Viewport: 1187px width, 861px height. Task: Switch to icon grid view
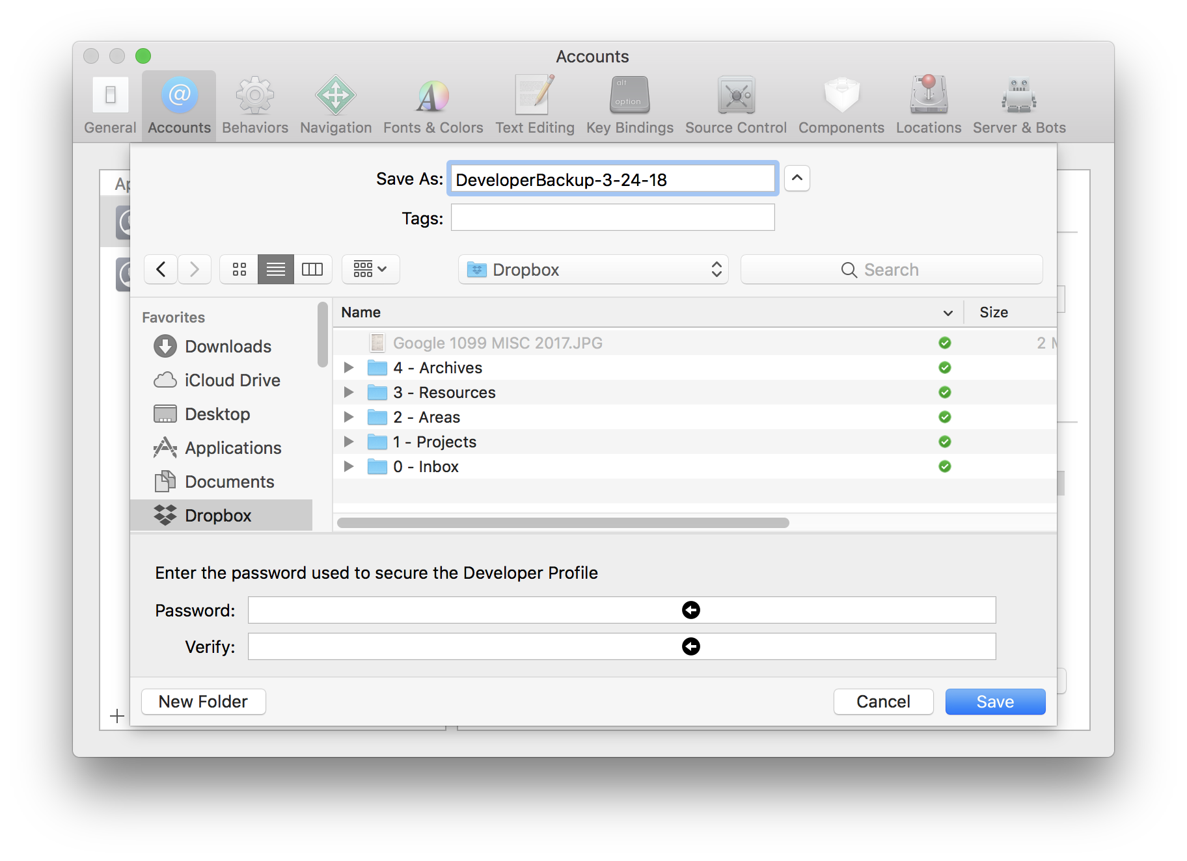(x=238, y=269)
